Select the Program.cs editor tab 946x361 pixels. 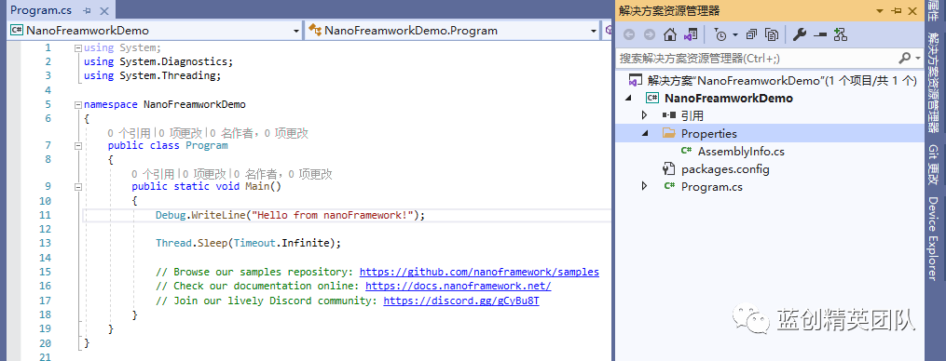click(42, 10)
